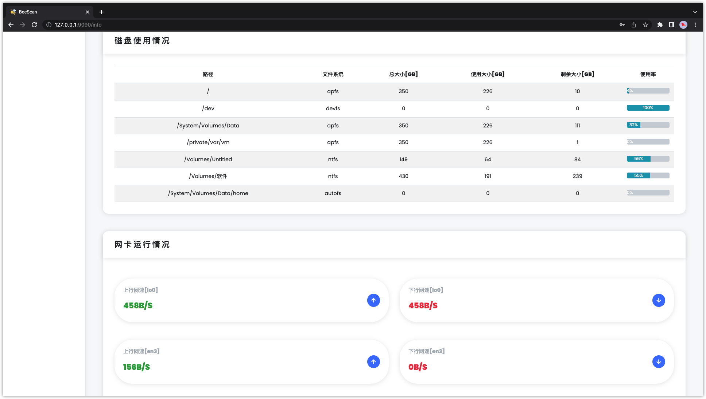Open the Chrome three-dot menu
This screenshot has height=399, width=706.
(695, 25)
